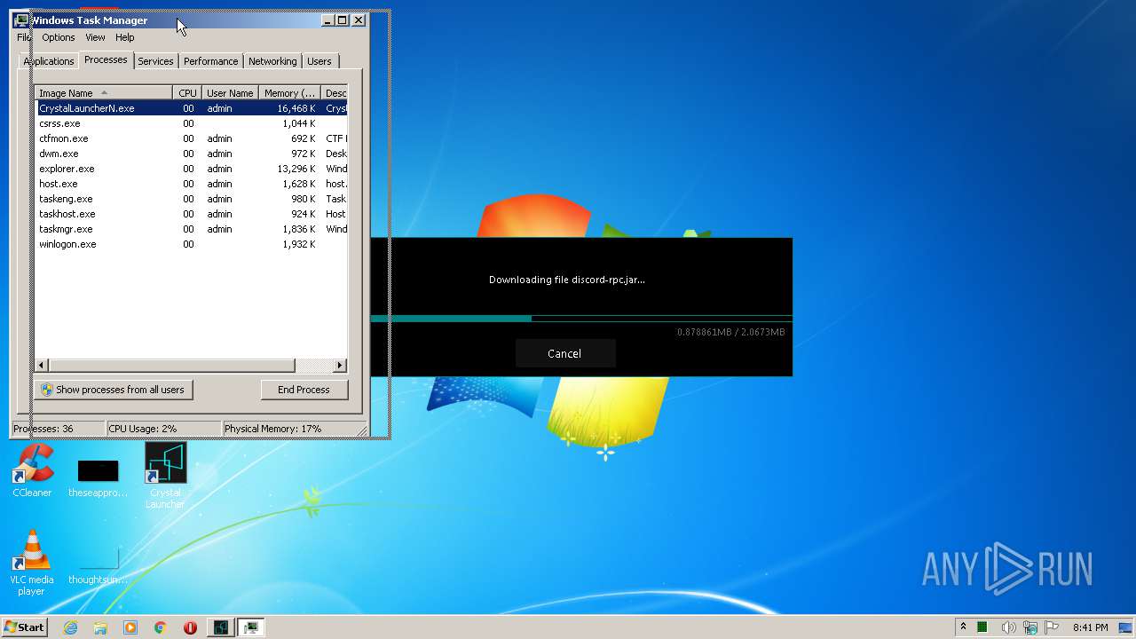This screenshot has width=1136, height=639.
Task: Switch to the Users tab
Action: tap(319, 61)
